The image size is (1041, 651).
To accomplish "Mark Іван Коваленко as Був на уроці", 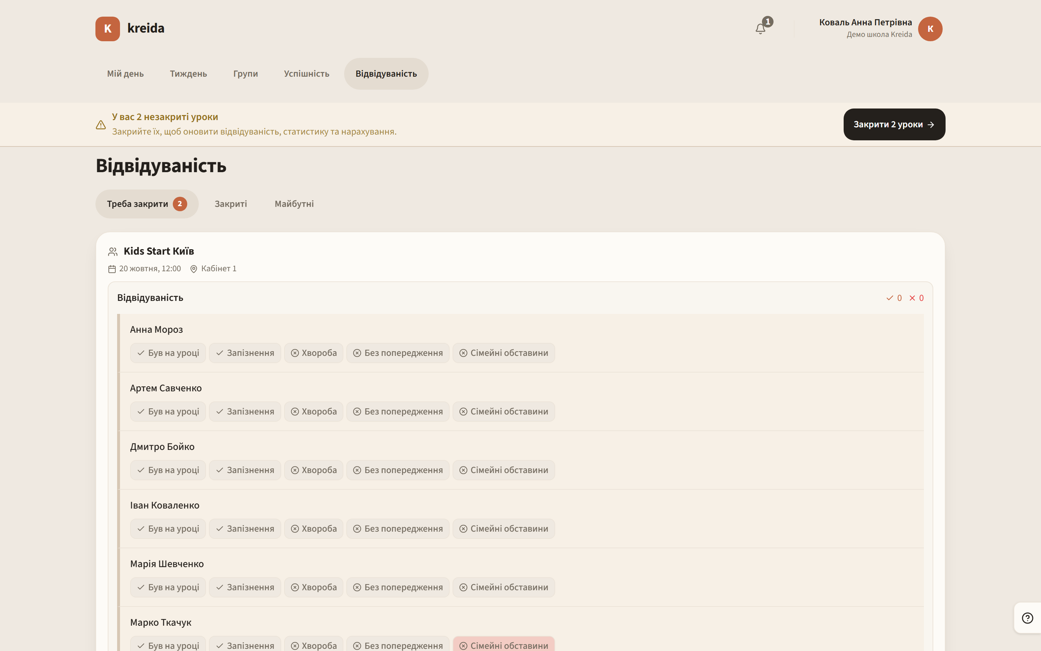I will pos(168,529).
